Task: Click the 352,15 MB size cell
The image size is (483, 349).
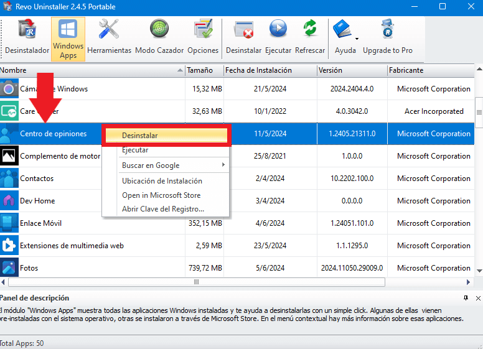Action: [205, 223]
